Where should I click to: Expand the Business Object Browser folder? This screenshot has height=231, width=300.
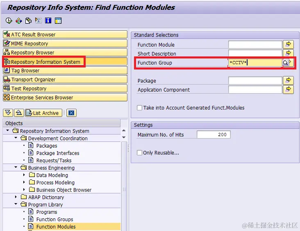24,190
